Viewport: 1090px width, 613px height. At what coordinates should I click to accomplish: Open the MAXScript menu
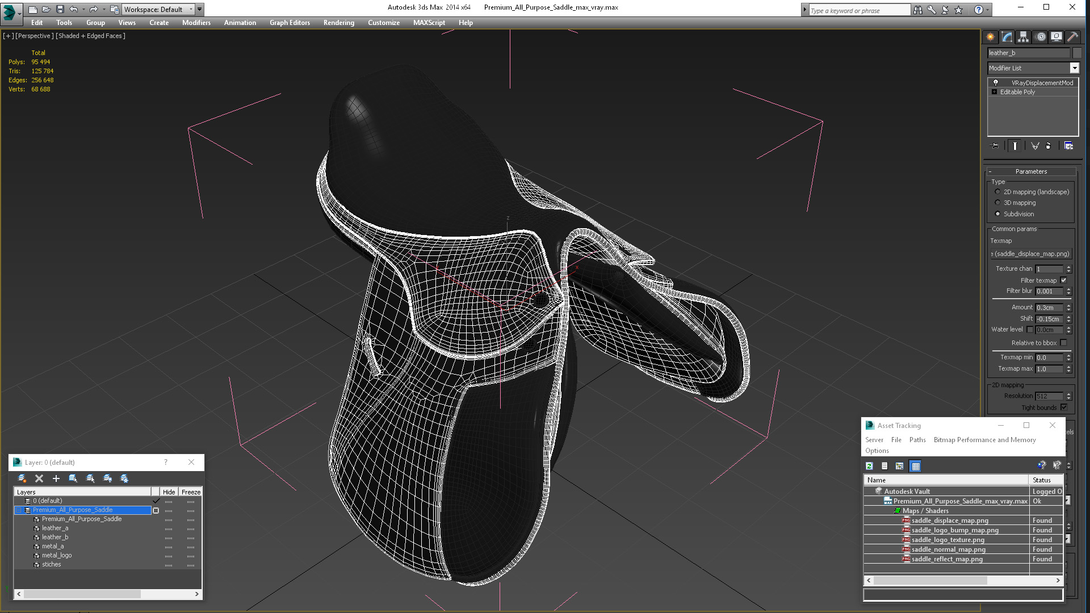[429, 23]
